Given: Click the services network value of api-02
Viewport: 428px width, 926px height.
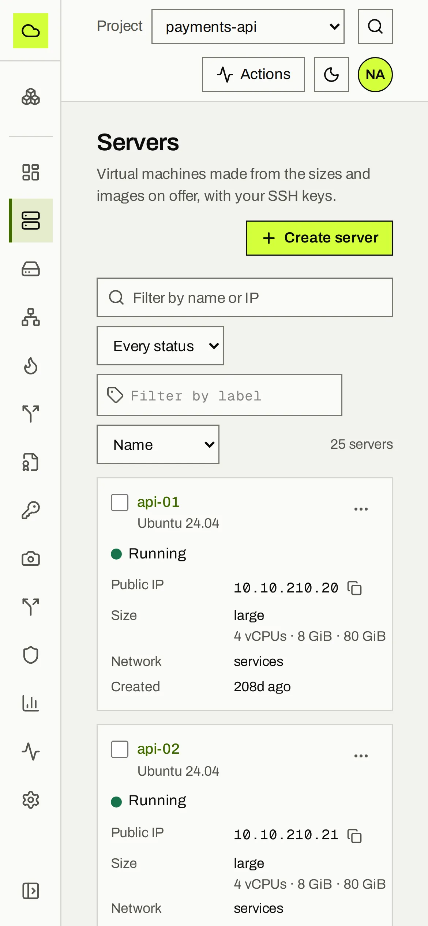Looking at the screenshot, I should (x=258, y=908).
